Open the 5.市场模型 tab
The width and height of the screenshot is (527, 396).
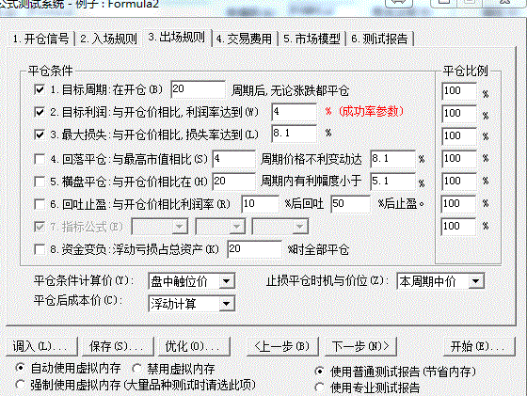pyautogui.click(x=311, y=39)
